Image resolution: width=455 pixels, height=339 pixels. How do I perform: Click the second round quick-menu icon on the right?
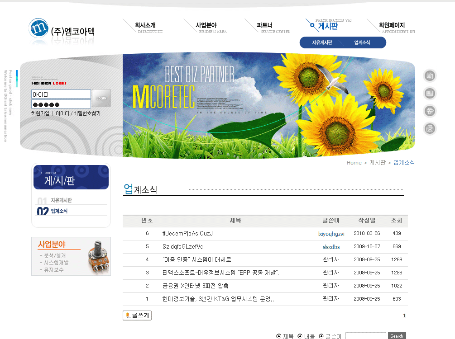(x=430, y=94)
